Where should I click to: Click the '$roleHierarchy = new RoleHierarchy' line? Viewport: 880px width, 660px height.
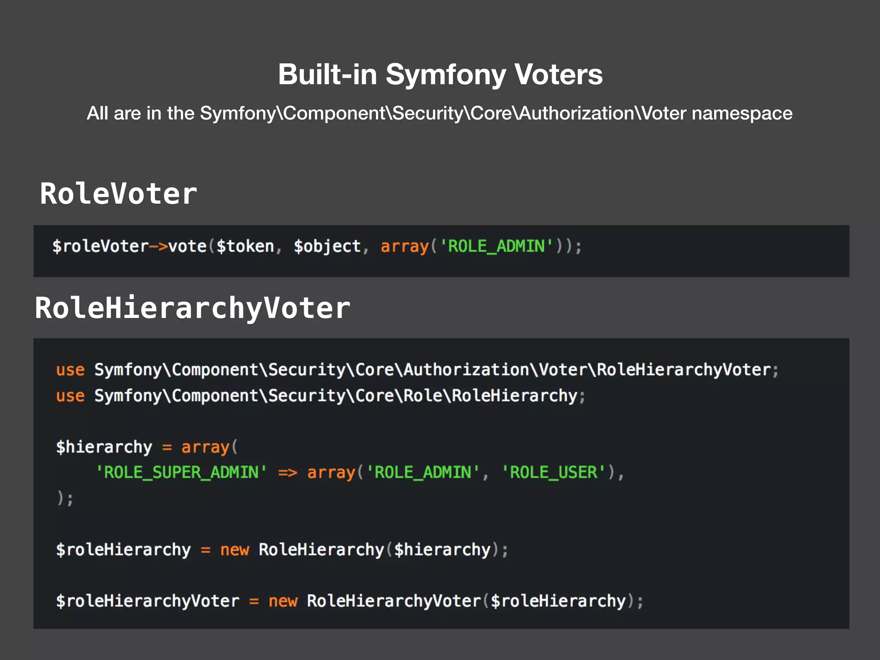point(282,550)
